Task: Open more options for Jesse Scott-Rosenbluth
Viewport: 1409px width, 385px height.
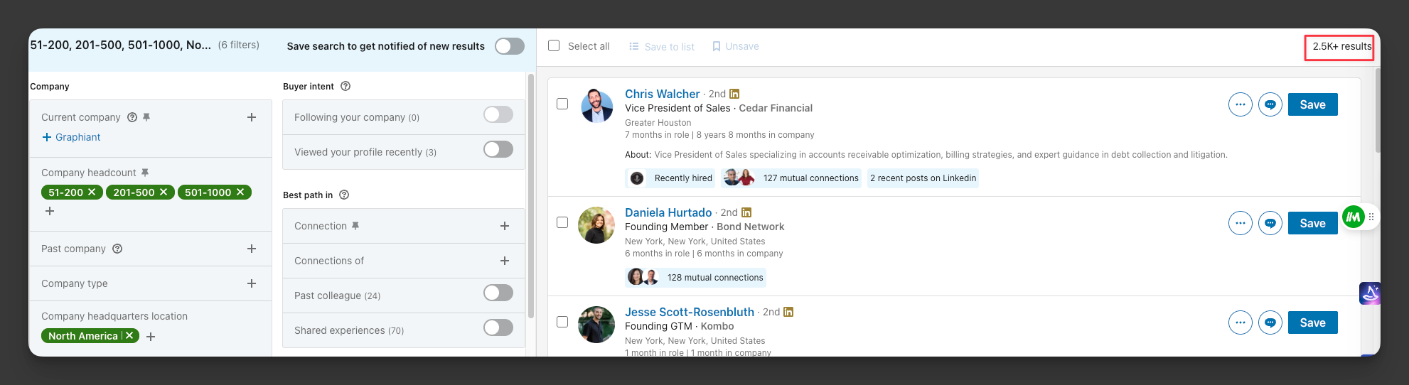Action: pos(1240,322)
